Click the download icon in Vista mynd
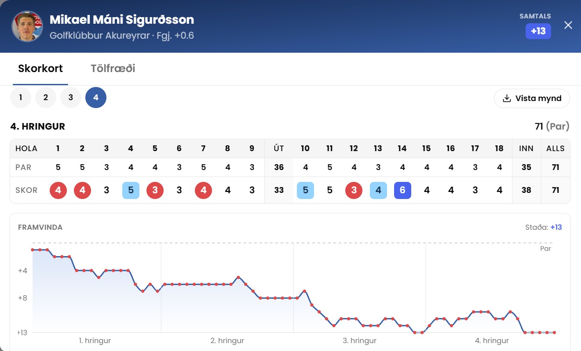The height and width of the screenshot is (351, 581). (507, 98)
